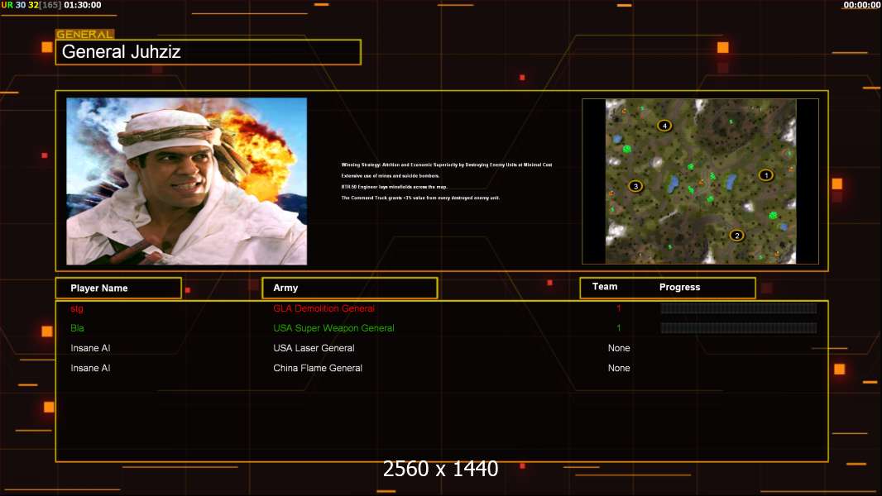Select player stg in the list

pos(77,309)
